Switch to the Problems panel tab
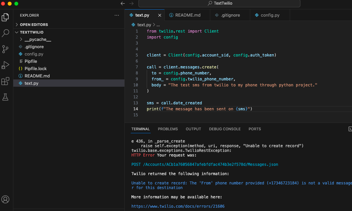 168,129
